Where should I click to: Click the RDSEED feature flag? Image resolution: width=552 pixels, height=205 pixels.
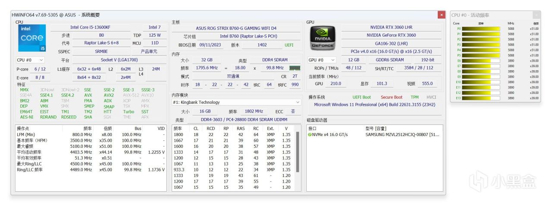pyautogui.click(x=69, y=117)
